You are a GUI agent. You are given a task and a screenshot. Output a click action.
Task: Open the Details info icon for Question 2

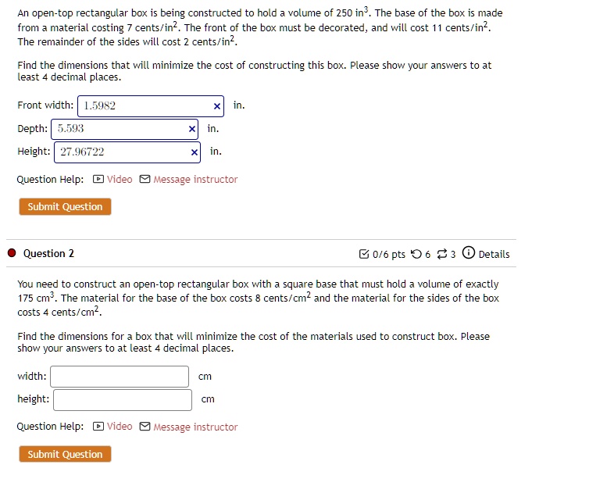click(468, 253)
